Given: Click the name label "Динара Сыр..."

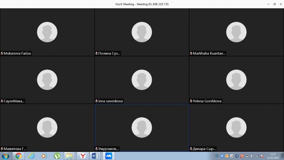Looking at the screenshot, I should pyautogui.click(x=204, y=149).
